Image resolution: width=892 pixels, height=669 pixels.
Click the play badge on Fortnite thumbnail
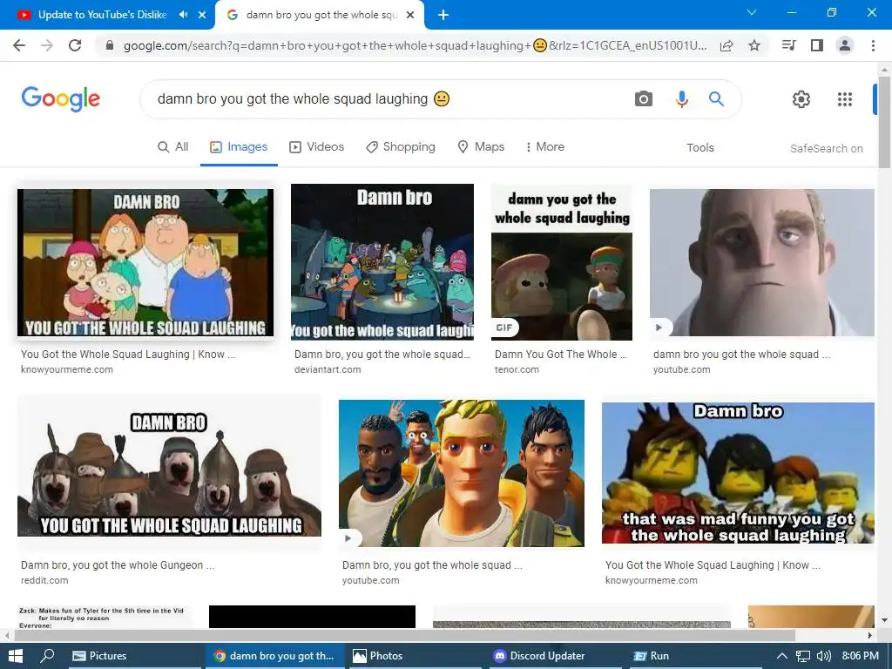[x=348, y=538]
